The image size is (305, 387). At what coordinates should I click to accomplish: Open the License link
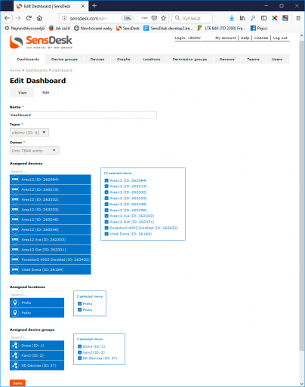261,38
